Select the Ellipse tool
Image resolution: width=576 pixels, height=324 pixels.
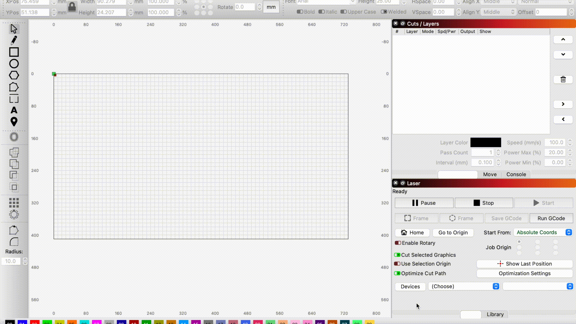tap(14, 64)
